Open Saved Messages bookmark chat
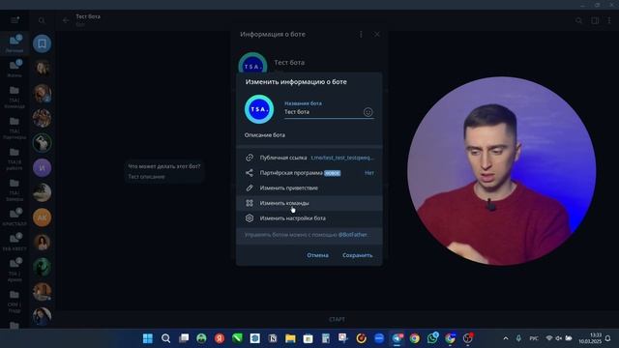Screen dimensions: 619x348 pyautogui.click(x=42, y=43)
